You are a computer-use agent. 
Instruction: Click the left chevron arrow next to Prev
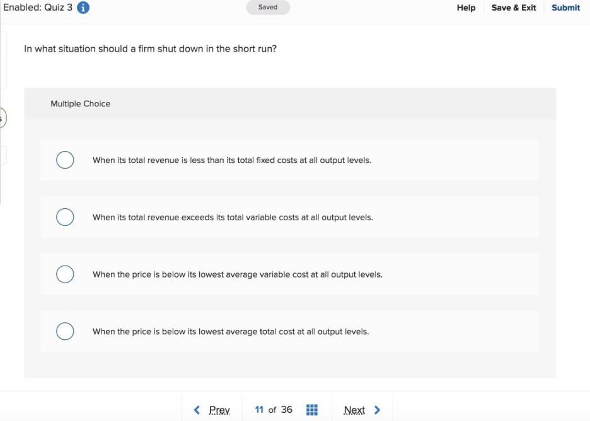(x=197, y=409)
